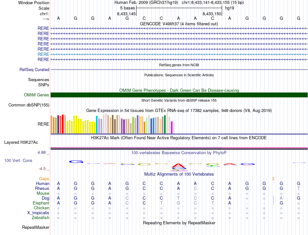Click the red bar in GTEx chart

click(63, 124)
